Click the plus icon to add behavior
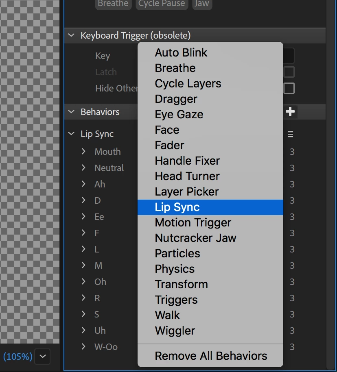Screen dimensions: 337x372 tap(290, 111)
